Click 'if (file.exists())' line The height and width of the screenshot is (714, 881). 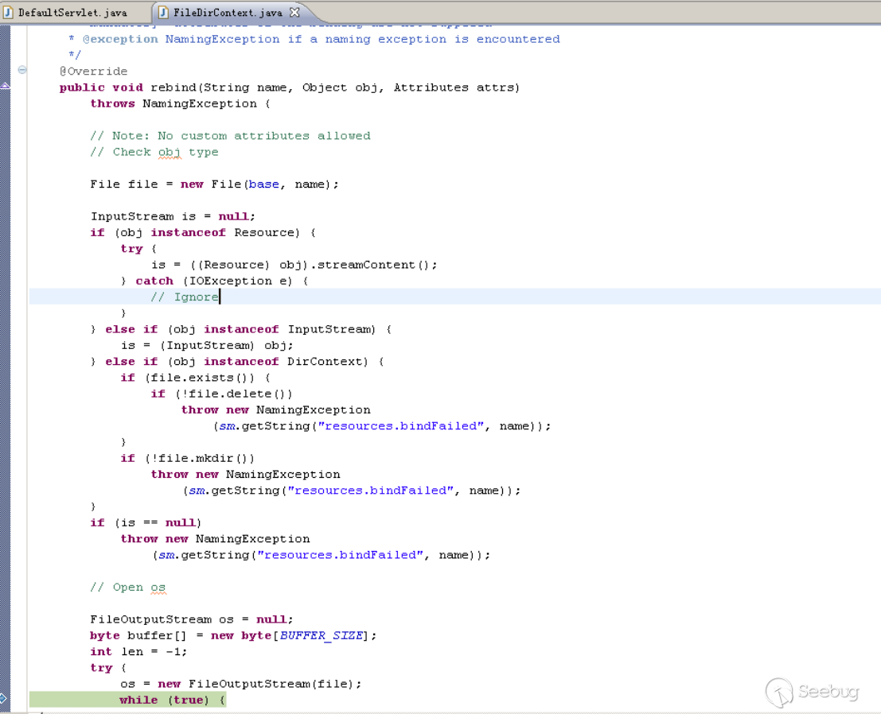pyautogui.click(x=195, y=378)
